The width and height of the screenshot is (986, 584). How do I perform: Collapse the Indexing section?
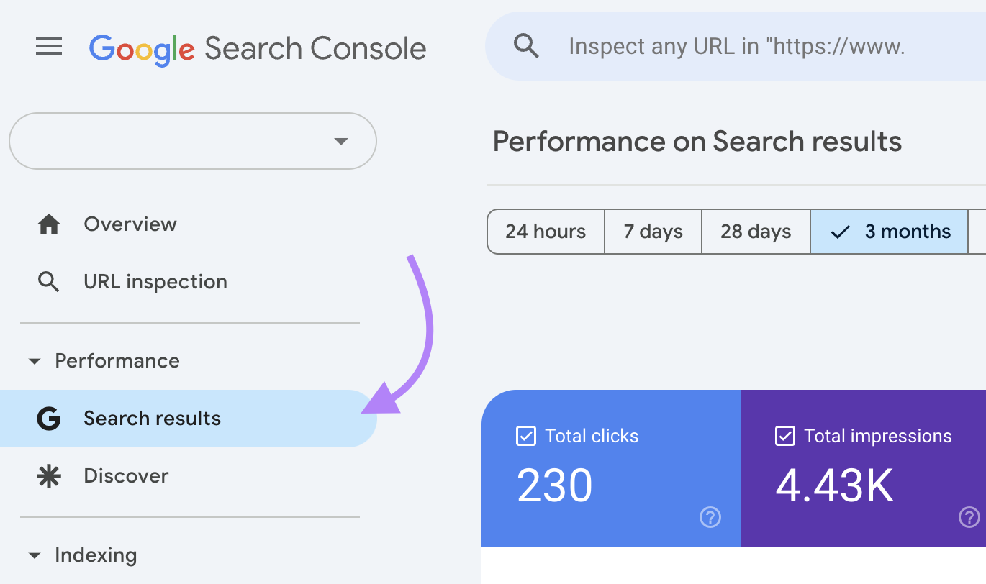pos(35,555)
